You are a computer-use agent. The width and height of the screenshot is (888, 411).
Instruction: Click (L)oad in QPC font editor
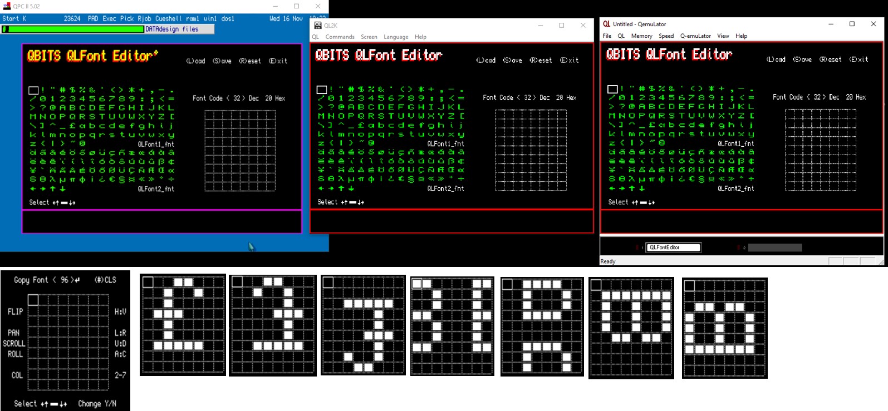point(195,61)
